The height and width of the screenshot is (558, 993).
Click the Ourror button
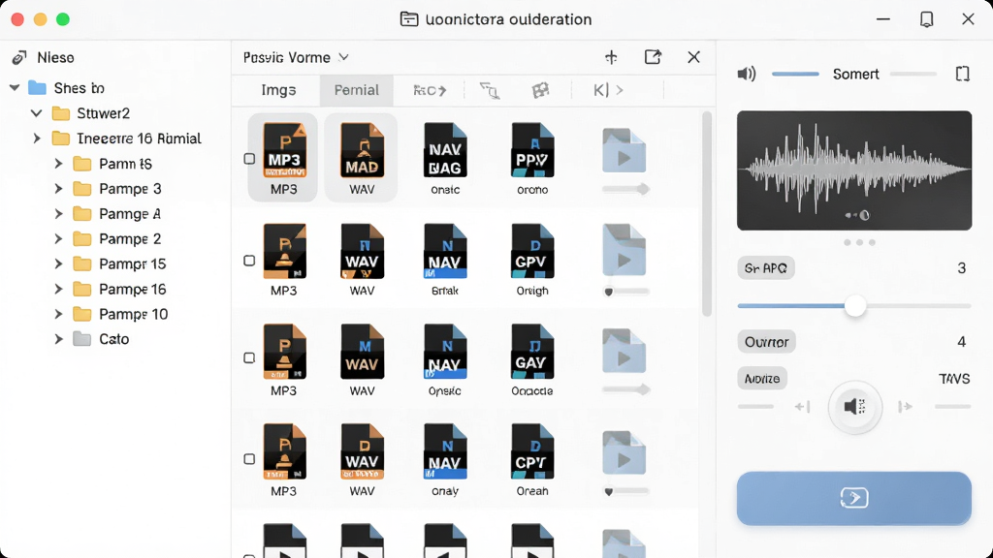click(x=766, y=342)
